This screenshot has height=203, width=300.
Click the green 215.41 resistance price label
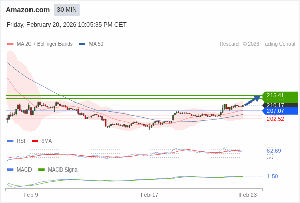pyautogui.click(x=280, y=95)
